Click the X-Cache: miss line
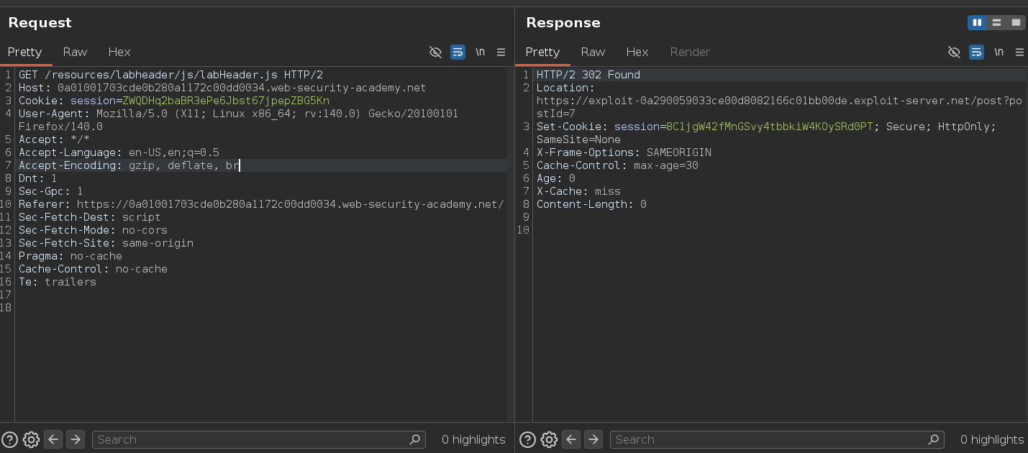1028x453 pixels. coord(578,191)
